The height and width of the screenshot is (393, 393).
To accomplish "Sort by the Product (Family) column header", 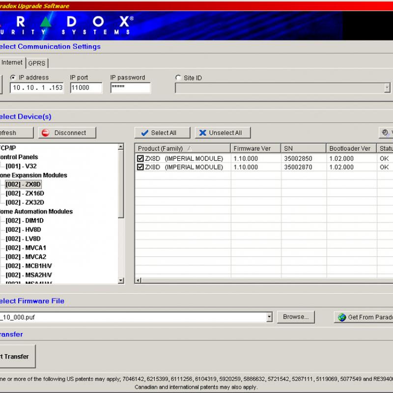I will (182, 148).
